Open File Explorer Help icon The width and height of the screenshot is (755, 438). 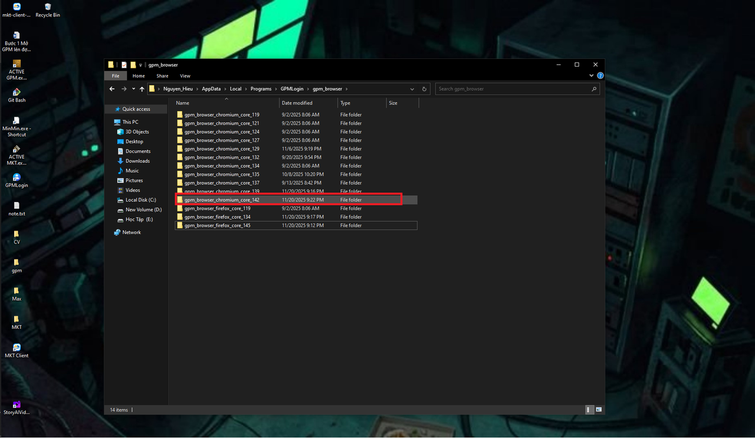pyautogui.click(x=600, y=76)
